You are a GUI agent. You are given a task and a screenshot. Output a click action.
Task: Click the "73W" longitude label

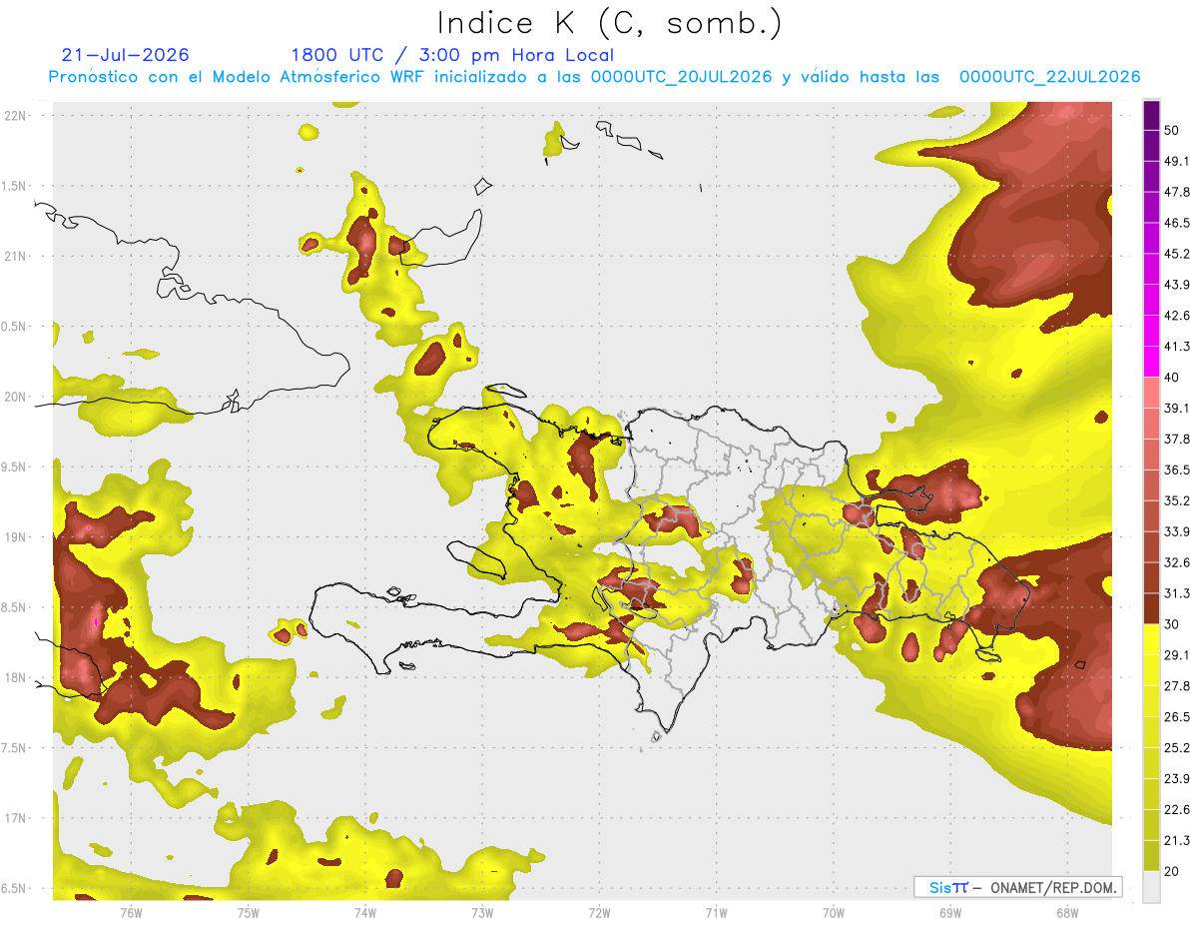coord(482,912)
